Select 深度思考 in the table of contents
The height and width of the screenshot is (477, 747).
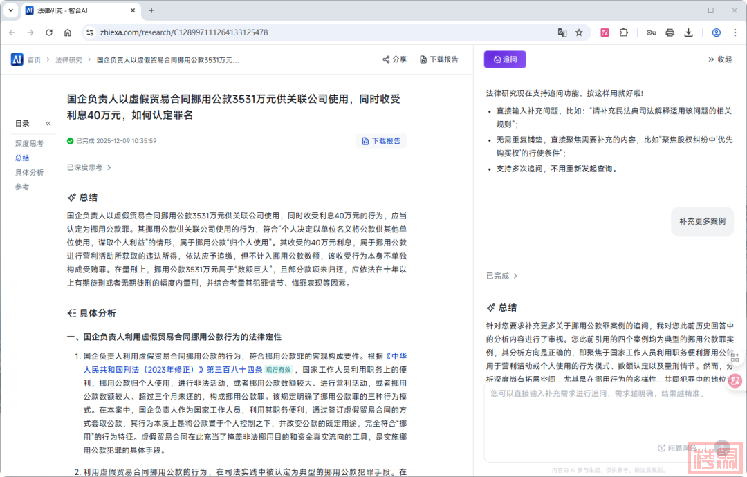(29, 143)
